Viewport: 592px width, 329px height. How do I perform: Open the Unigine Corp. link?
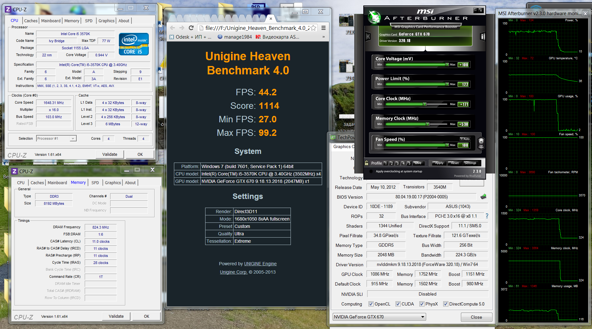coord(234,272)
